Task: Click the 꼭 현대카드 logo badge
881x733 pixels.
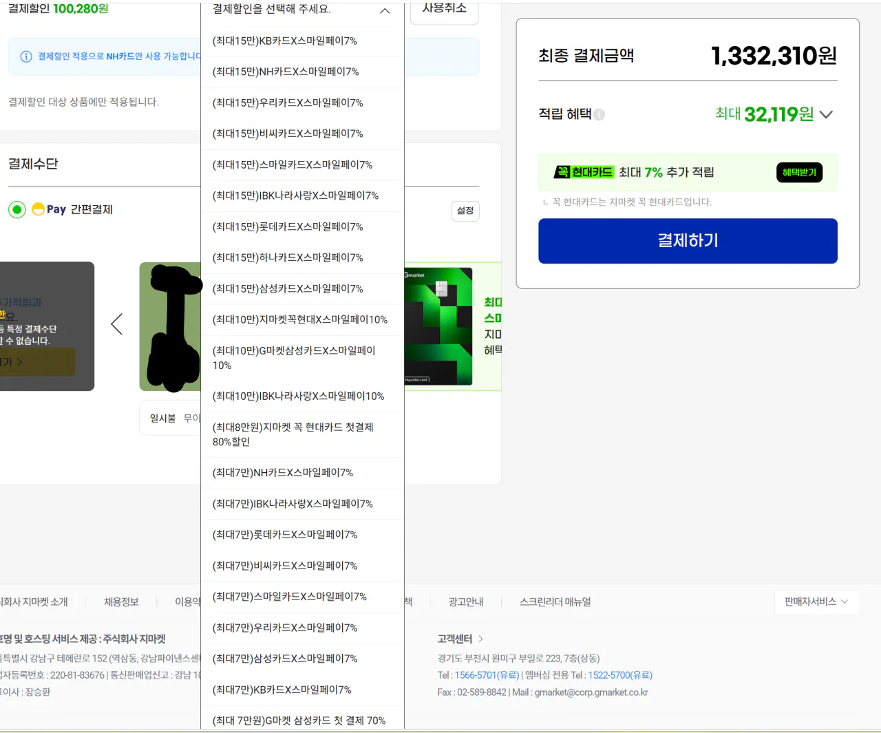Action: 584,172
